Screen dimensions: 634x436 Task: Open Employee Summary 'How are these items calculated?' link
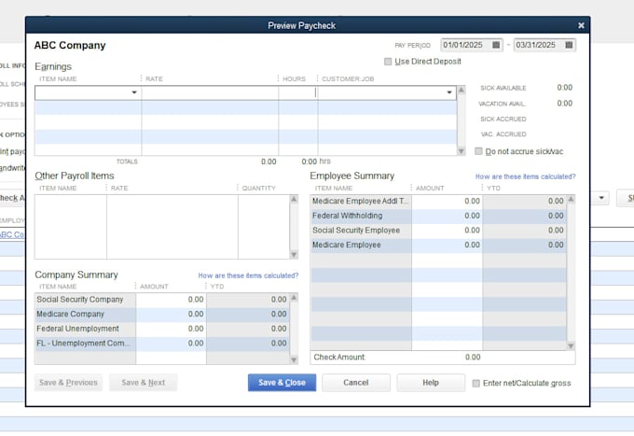click(525, 176)
